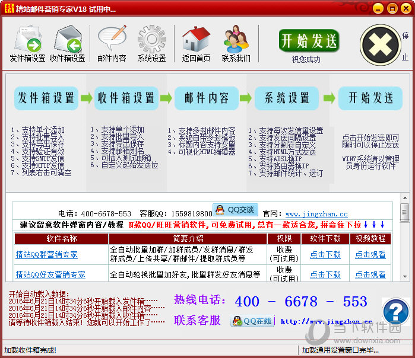Click 开始自动载入数据 log line
The width and height of the screenshot is (415, 358).
(39, 294)
